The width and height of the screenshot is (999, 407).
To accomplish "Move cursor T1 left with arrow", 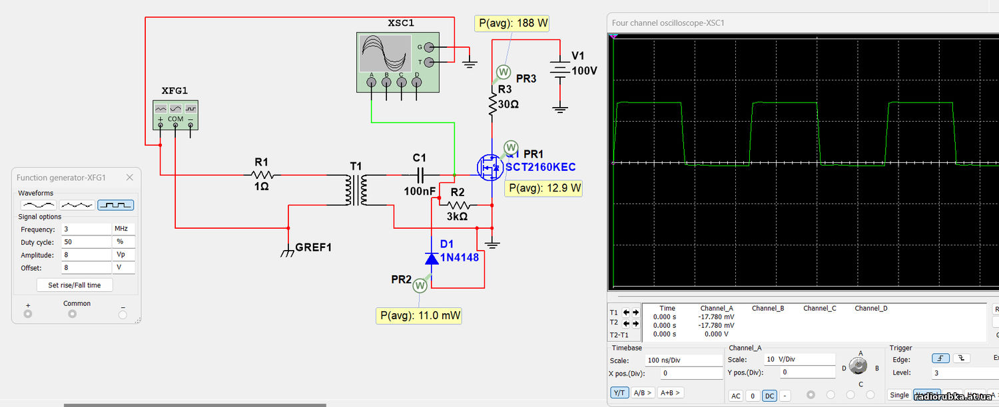I will (627, 313).
